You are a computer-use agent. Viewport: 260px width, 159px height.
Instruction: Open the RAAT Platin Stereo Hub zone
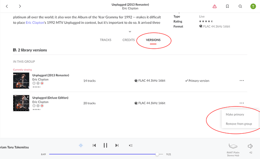coord(233,150)
